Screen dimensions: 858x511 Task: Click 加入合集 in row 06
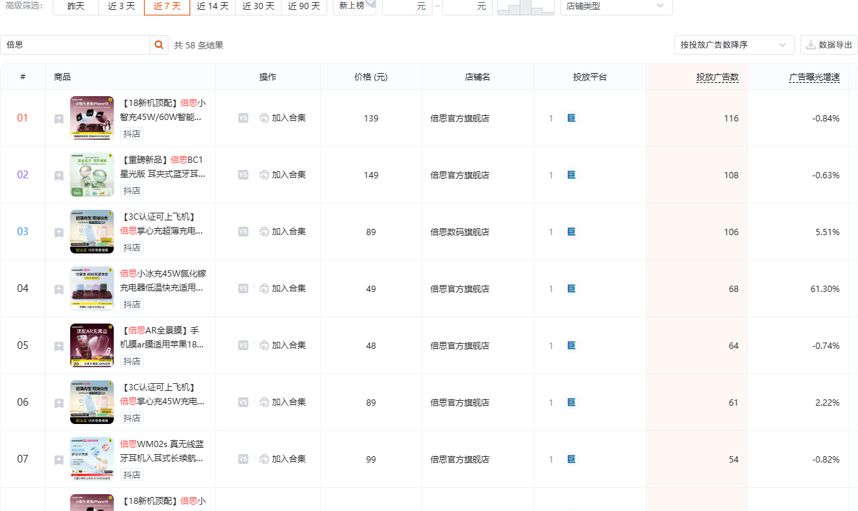(283, 402)
